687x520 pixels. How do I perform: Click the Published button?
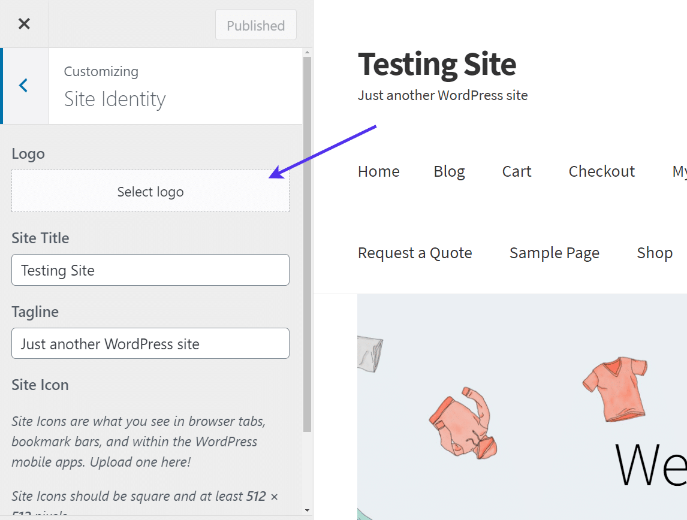pyautogui.click(x=255, y=25)
